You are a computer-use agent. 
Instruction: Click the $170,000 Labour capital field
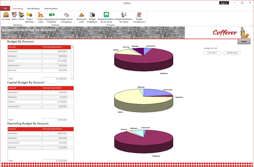[55, 102]
